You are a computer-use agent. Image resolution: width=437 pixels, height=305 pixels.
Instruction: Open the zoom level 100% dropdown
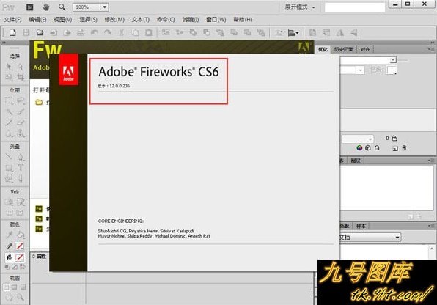click(x=105, y=7)
